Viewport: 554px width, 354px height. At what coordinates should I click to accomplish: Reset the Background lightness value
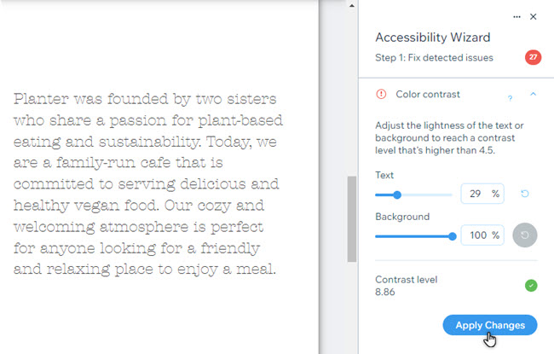(x=525, y=235)
